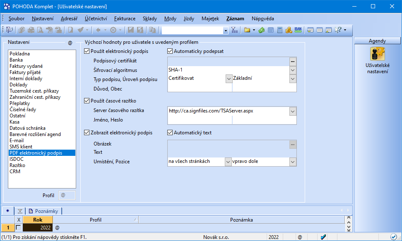Expand the Šifrovací algoritmus dropdown

click(293, 70)
